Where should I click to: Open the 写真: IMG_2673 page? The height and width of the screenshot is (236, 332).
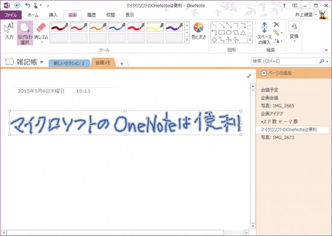[x=278, y=138]
